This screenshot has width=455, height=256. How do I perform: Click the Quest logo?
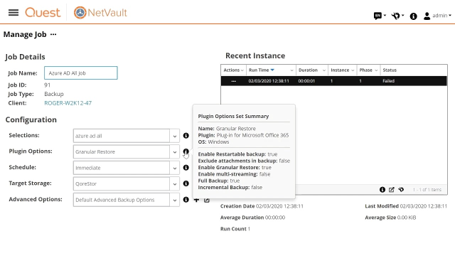(43, 13)
